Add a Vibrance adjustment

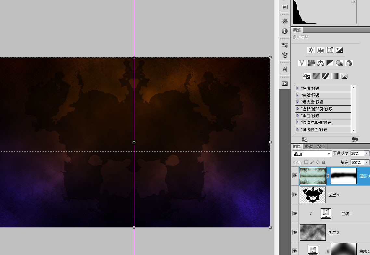301,63
